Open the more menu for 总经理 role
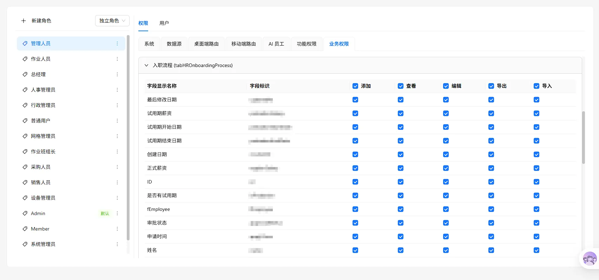 point(117,74)
